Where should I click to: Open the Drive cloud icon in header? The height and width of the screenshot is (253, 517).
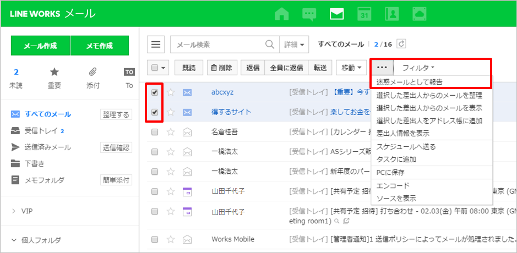pos(420,14)
